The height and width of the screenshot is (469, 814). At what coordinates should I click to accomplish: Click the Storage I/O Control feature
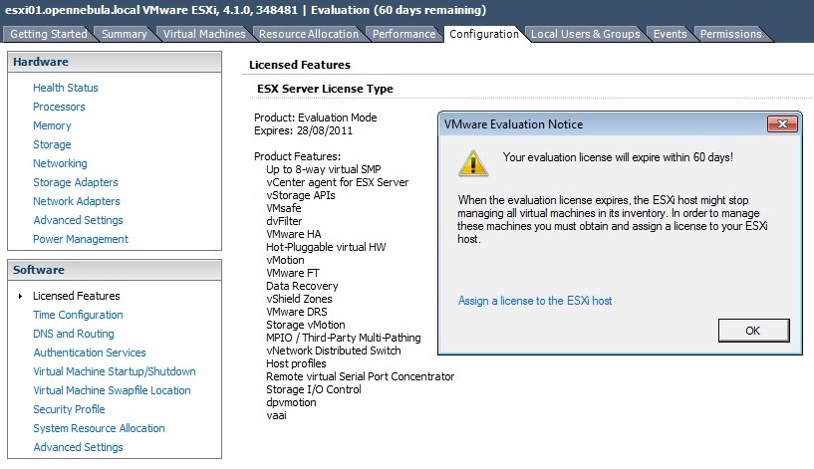click(314, 390)
